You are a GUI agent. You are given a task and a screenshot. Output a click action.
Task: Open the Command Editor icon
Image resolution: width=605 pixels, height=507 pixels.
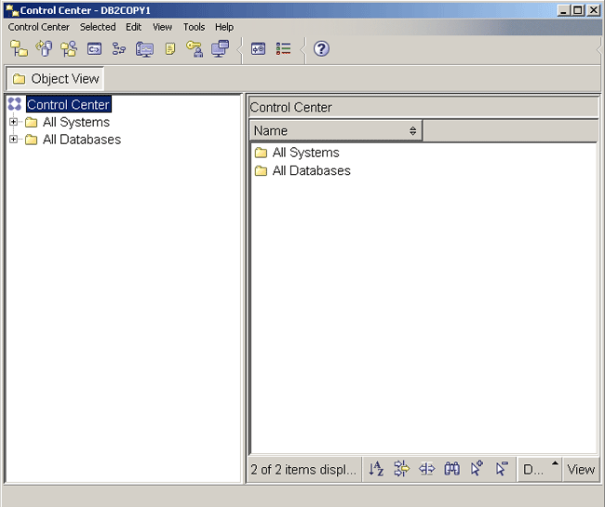pyautogui.click(x=94, y=49)
